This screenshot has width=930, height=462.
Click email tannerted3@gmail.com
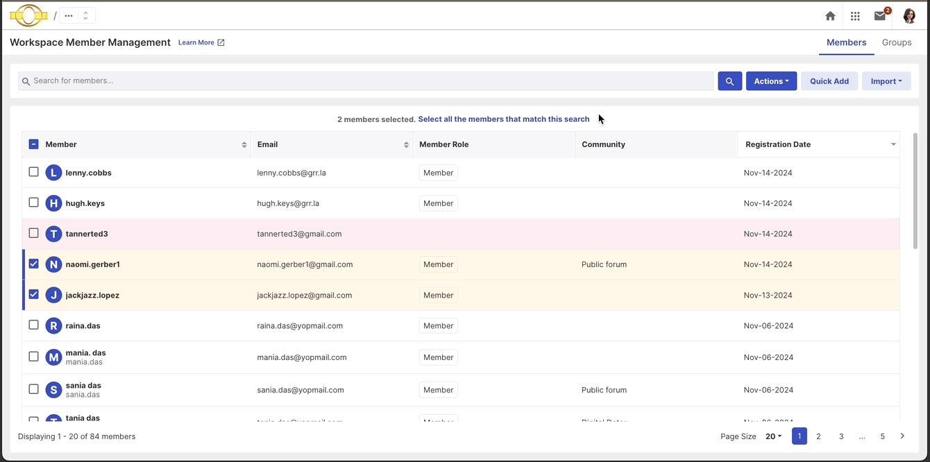[299, 234]
